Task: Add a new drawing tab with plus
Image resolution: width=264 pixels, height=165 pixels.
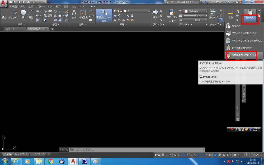Action: [52, 29]
